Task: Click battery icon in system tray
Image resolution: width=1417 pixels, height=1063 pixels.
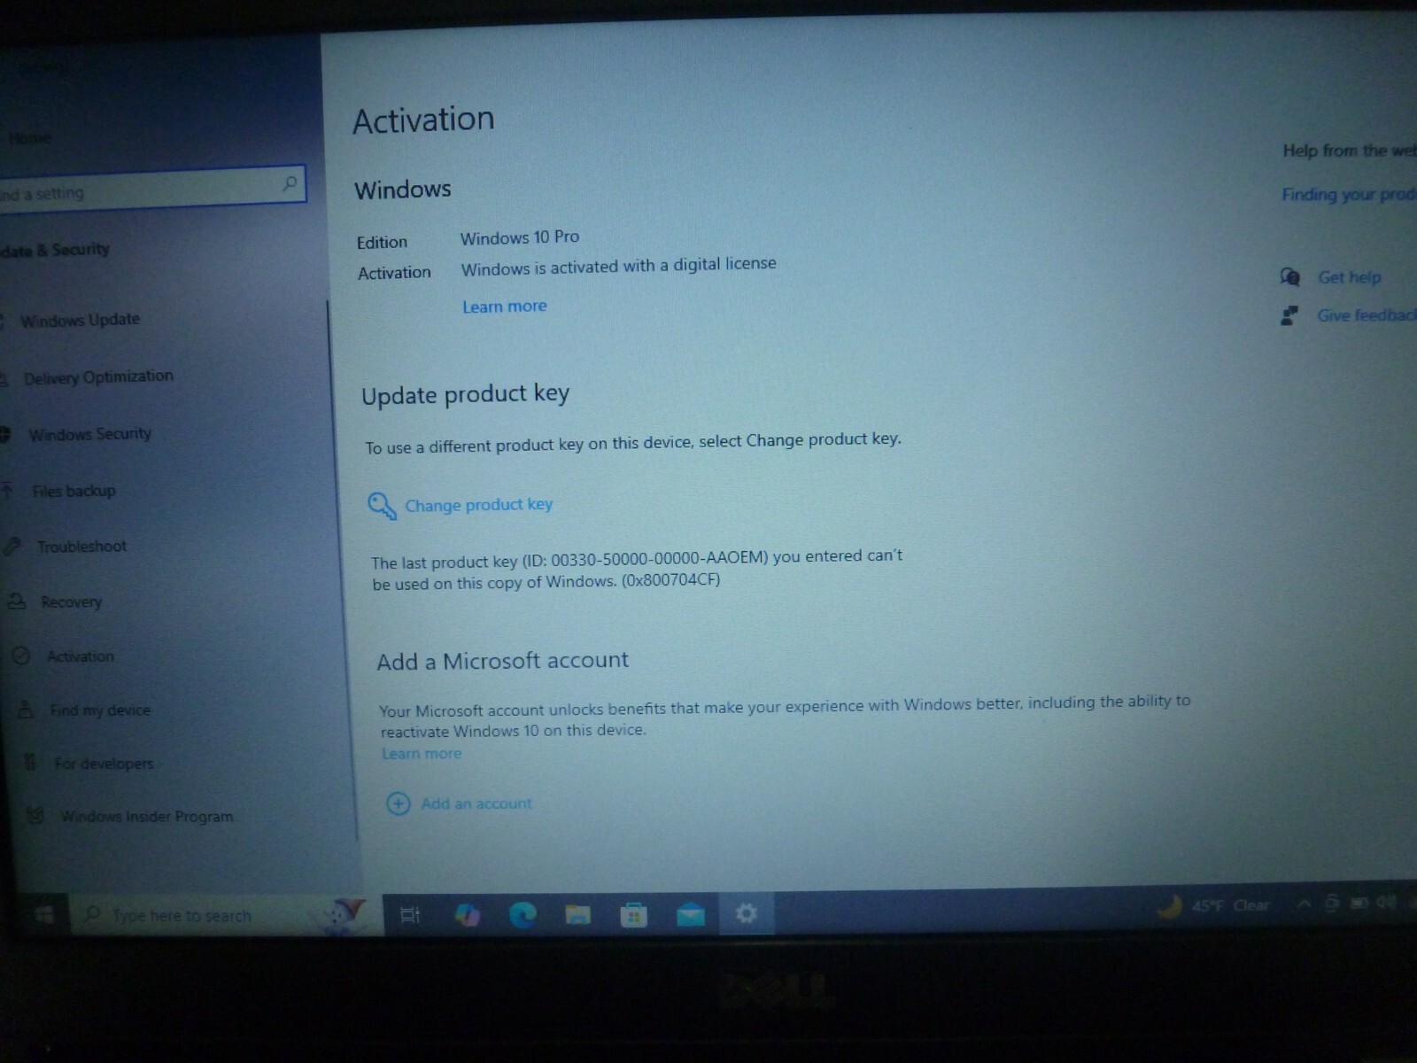Action: pos(1359,904)
